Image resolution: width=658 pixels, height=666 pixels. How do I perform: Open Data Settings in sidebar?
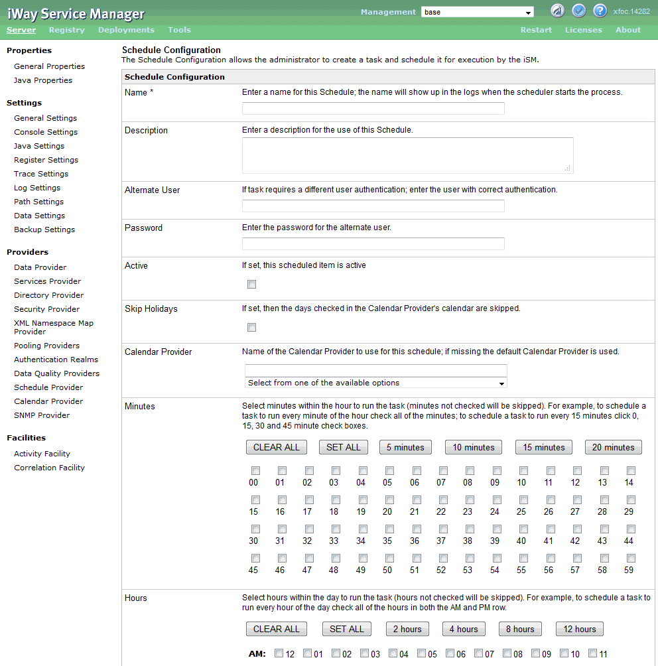click(x=40, y=216)
